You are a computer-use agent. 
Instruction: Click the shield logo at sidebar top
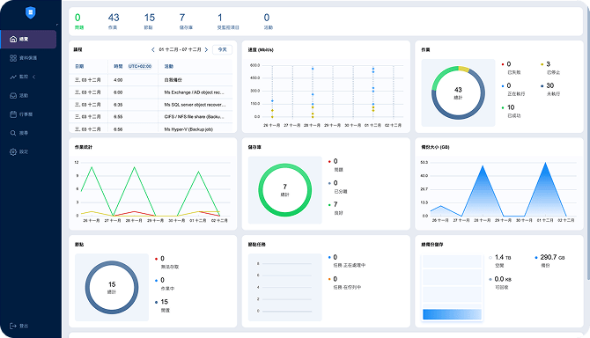(x=31, y=13)
